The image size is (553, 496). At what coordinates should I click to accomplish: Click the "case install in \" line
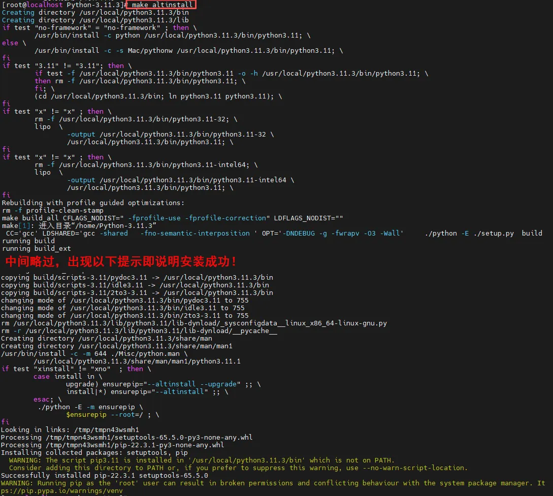[x=68, y=377]
